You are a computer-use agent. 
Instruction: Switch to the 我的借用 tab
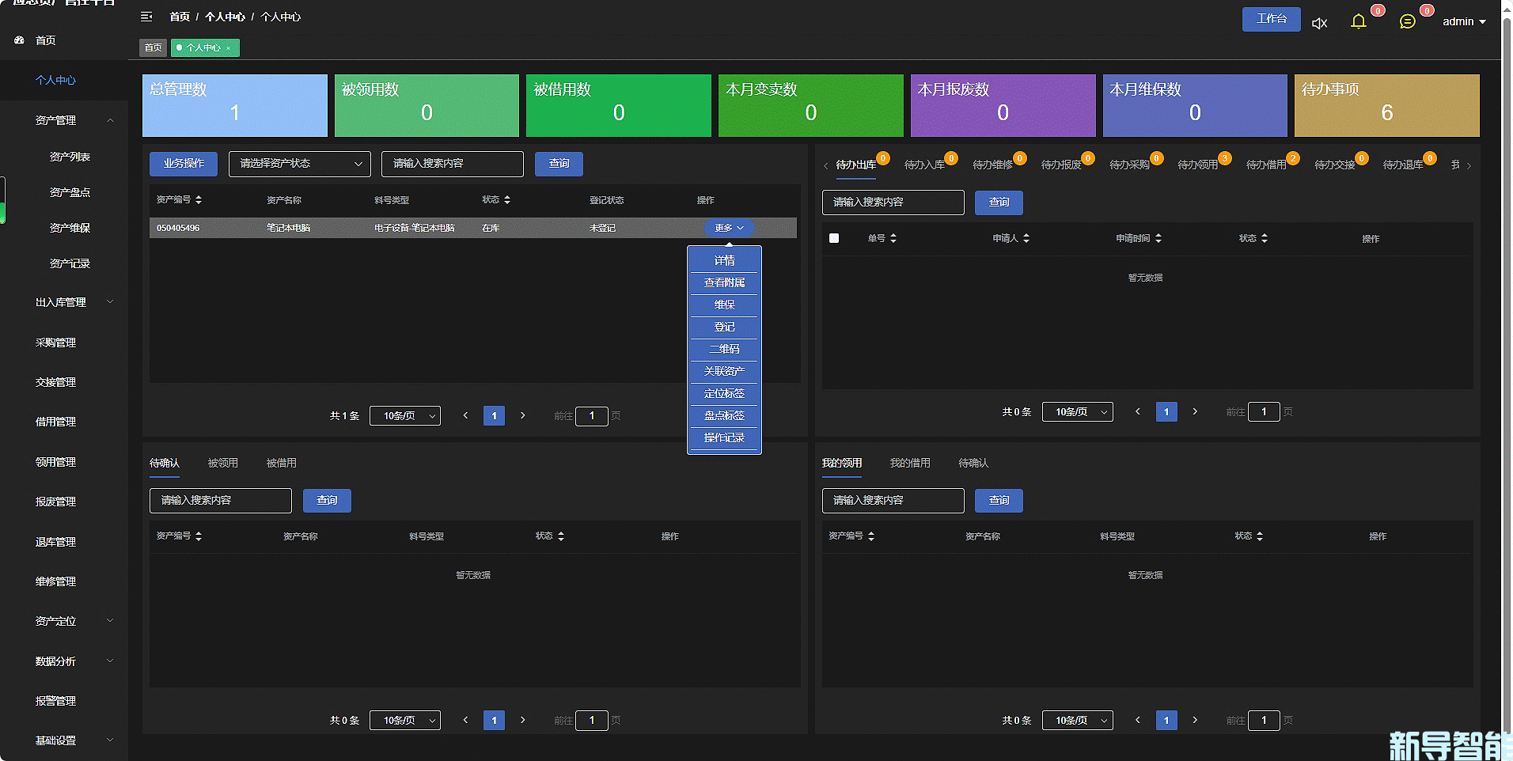tap(909, 463)
